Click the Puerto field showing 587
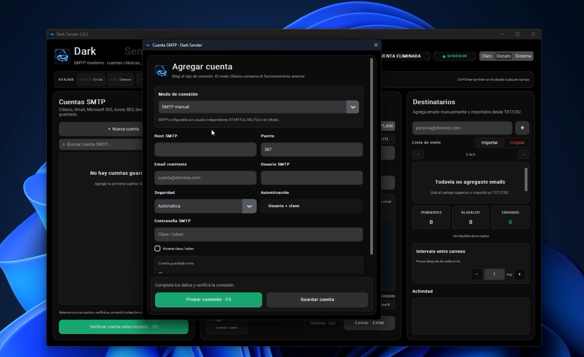 coord(312,149)
